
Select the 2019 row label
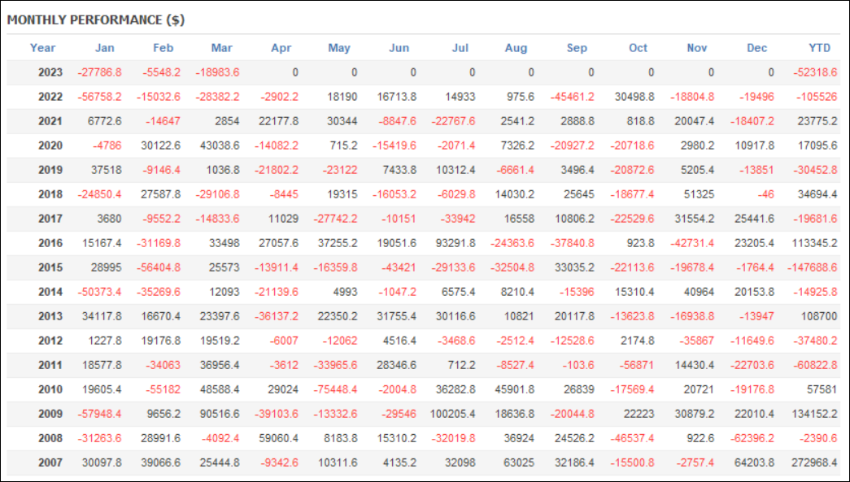[50, 170]
